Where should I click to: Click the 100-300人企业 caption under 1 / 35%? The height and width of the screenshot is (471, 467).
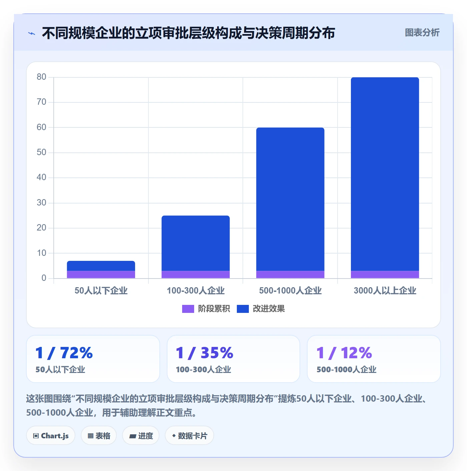tap(203, 370)
